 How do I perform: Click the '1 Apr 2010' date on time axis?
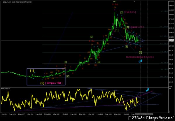click(108, 114)
